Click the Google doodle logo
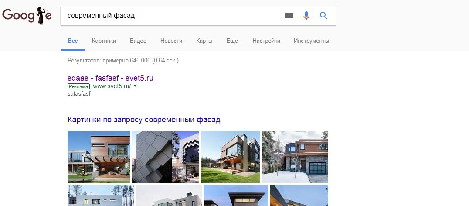This screenshot has height=206, width=469. click(27, 16)
